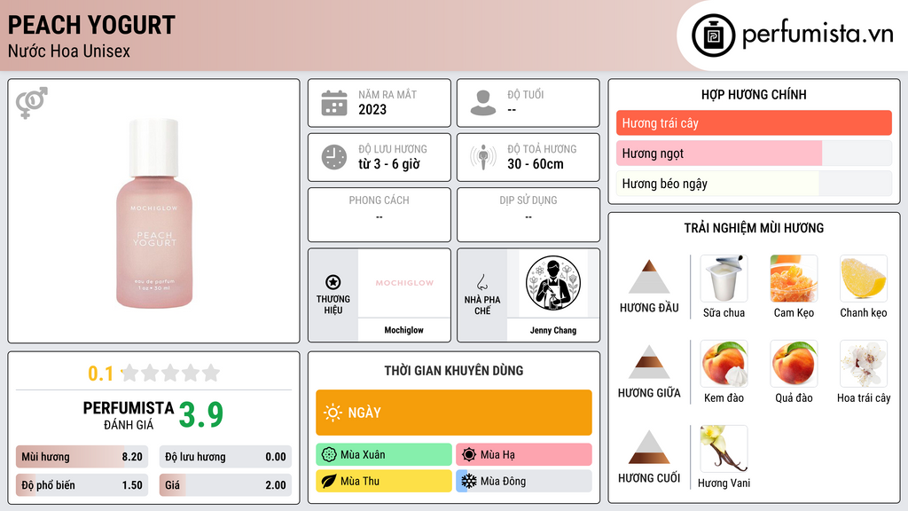908x511 pixels.
Task: Click the sillage person icon for Độ toả hương
Action: (483, 157)
